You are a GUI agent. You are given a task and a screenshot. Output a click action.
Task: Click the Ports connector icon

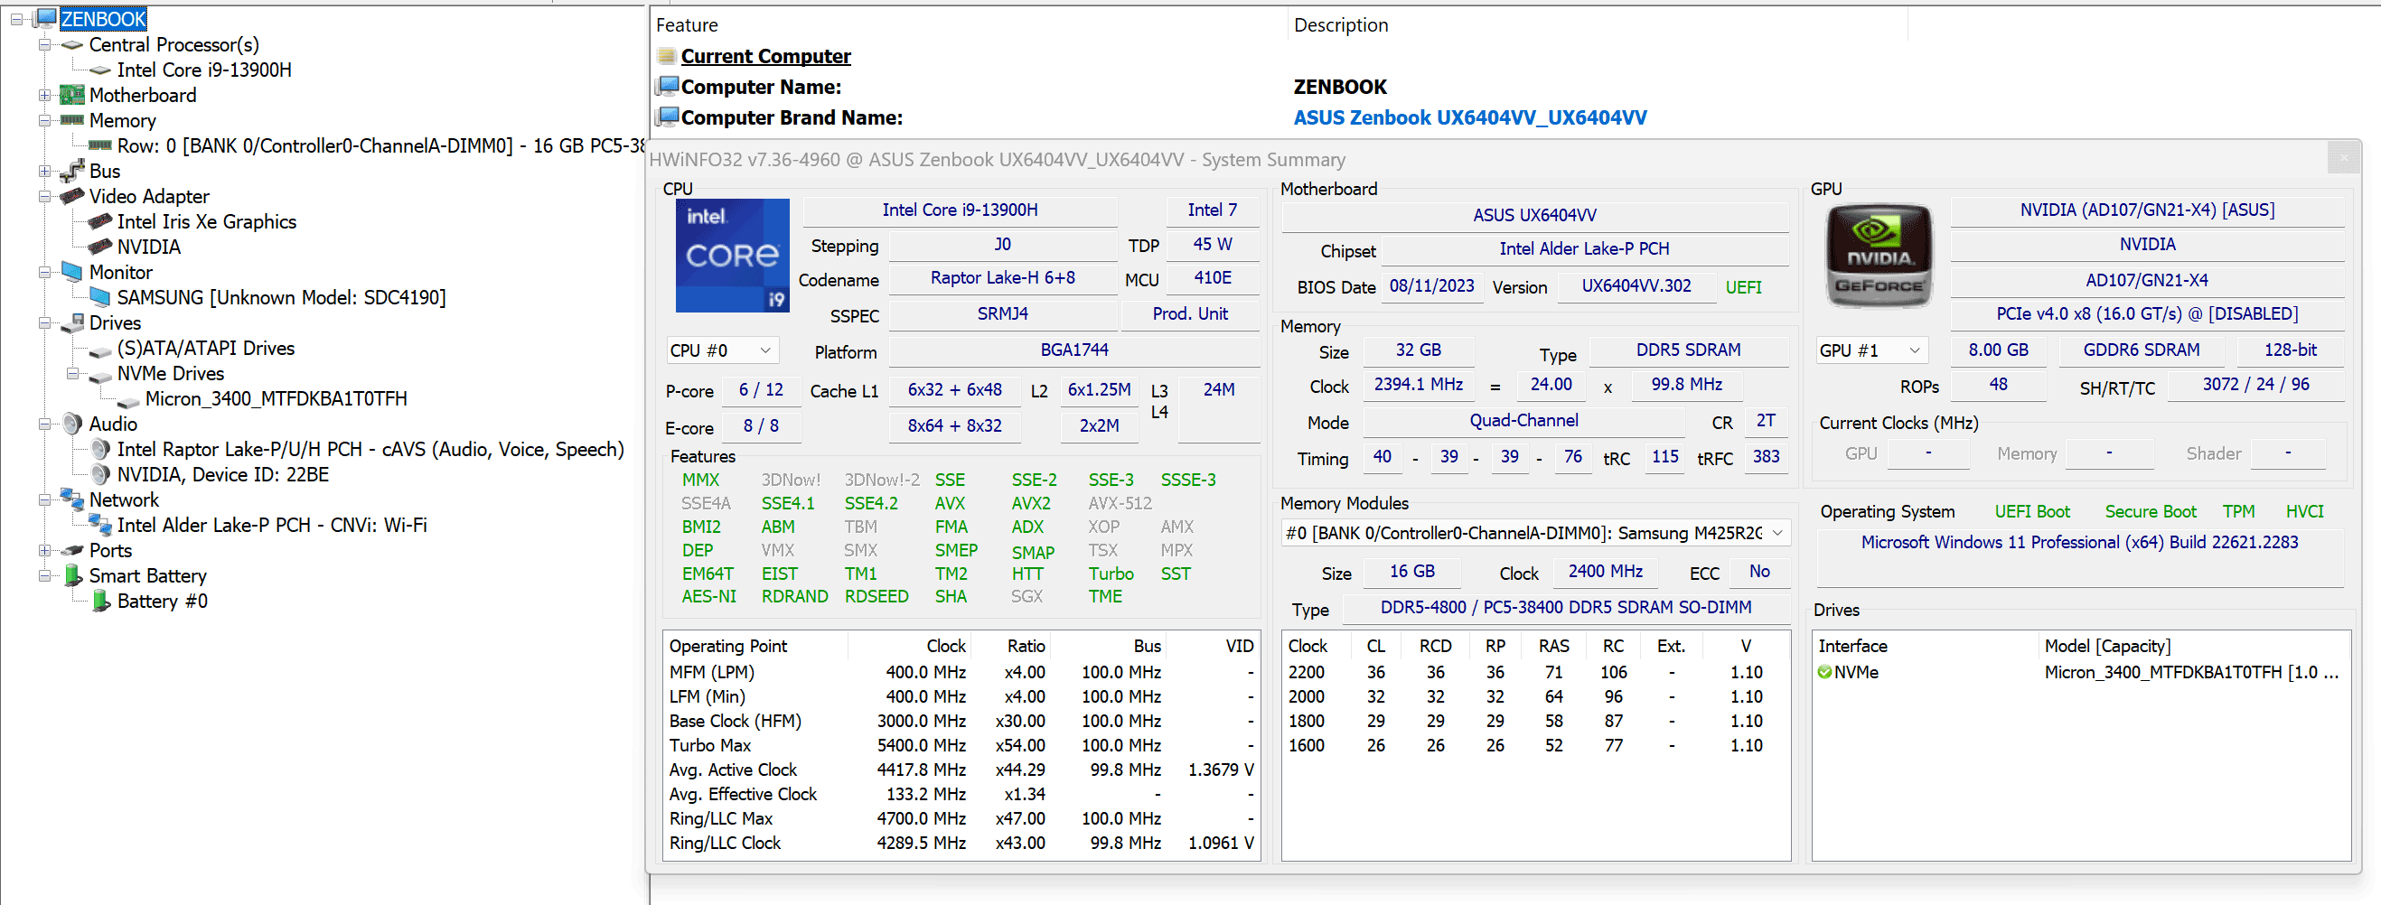[x=72, y=550]
